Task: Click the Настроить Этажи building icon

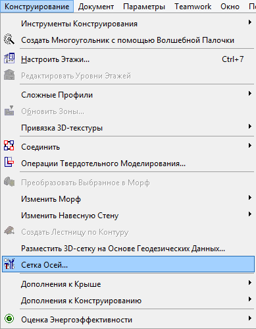Action: coord(9,59)
